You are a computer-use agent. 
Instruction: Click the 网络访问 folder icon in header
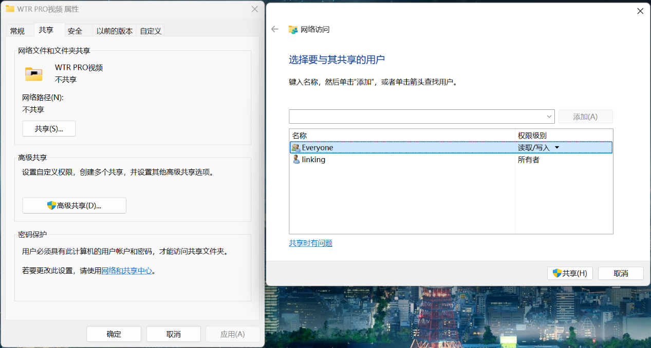coord(293,29)
